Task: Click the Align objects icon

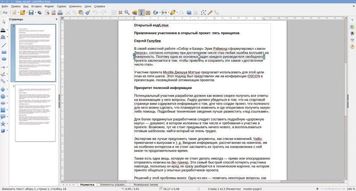Action: click(164, 12)
